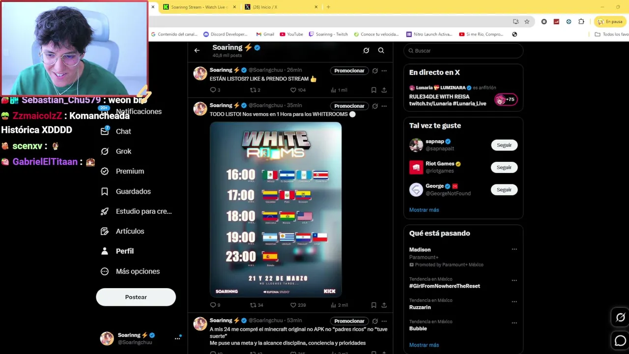This screenshot has width=629, height=354.
Task: Open the Chrome extensions puzzle icon
Action: point(581,22)
